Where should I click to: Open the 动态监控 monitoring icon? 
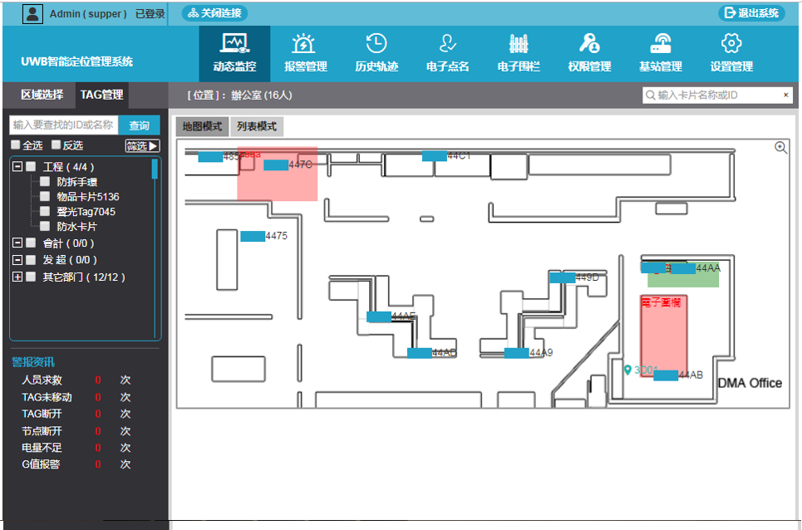234,44
